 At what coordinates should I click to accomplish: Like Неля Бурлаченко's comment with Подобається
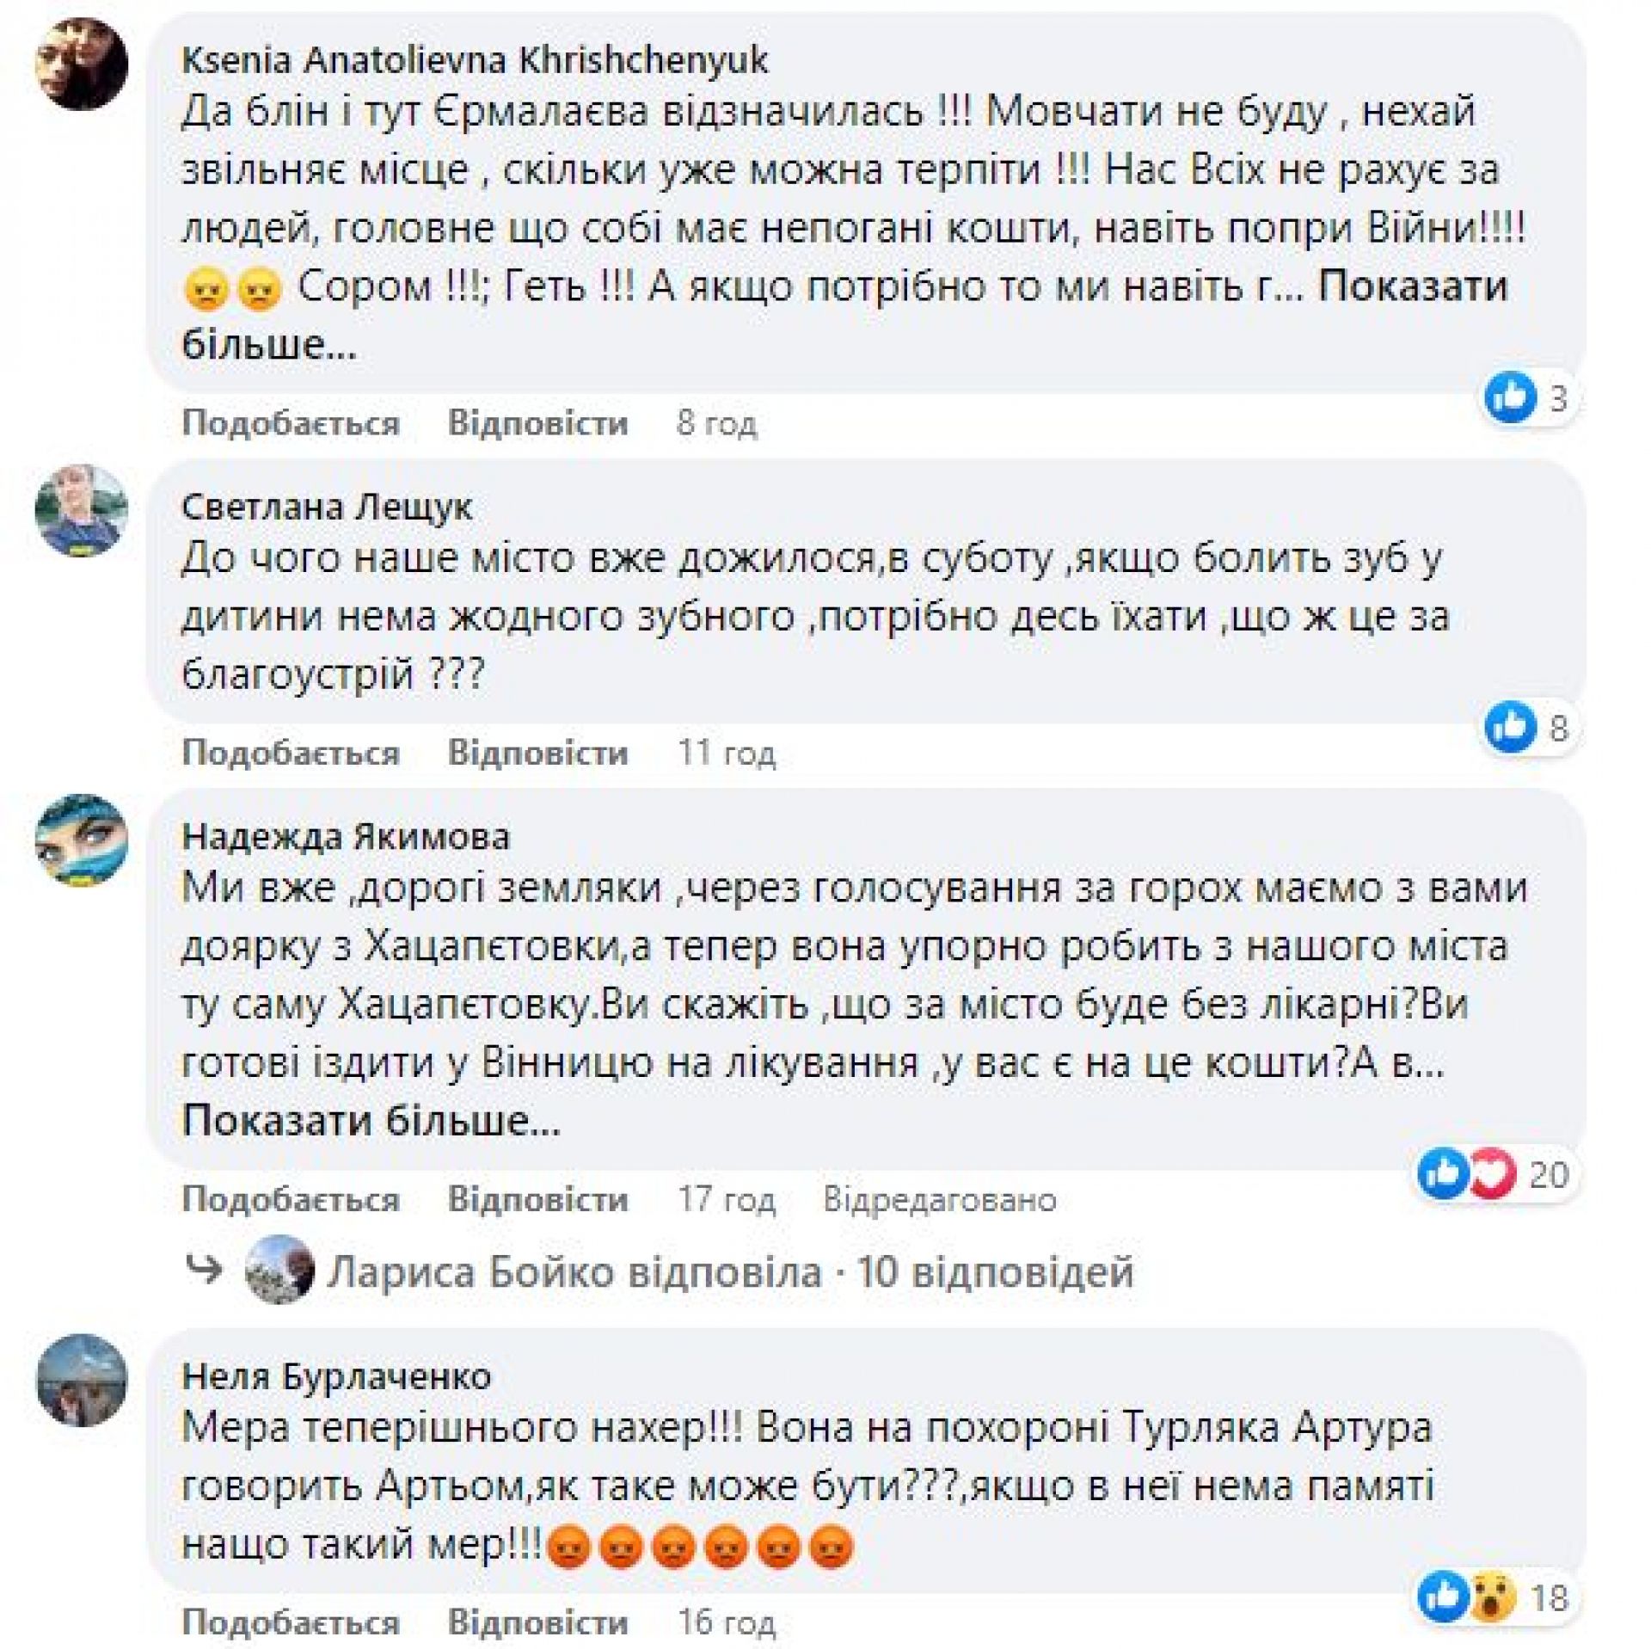(x=291, y=1623)
